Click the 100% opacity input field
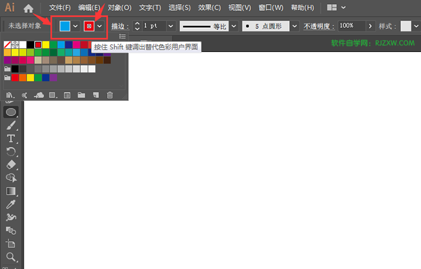This screenshot has width=421, height=269. [352, 26]
